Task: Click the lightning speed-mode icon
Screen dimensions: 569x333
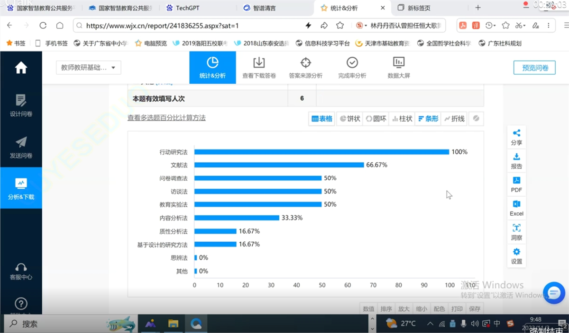Action: tap(308, 26)
